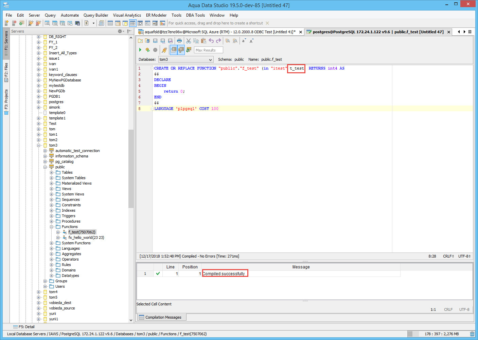Toggle the highlighted grid results button
The image size is (478, 340).
click(x=174, y=50)
